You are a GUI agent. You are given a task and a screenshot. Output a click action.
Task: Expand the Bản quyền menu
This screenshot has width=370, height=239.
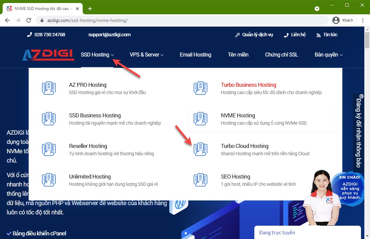coord(328,55)
